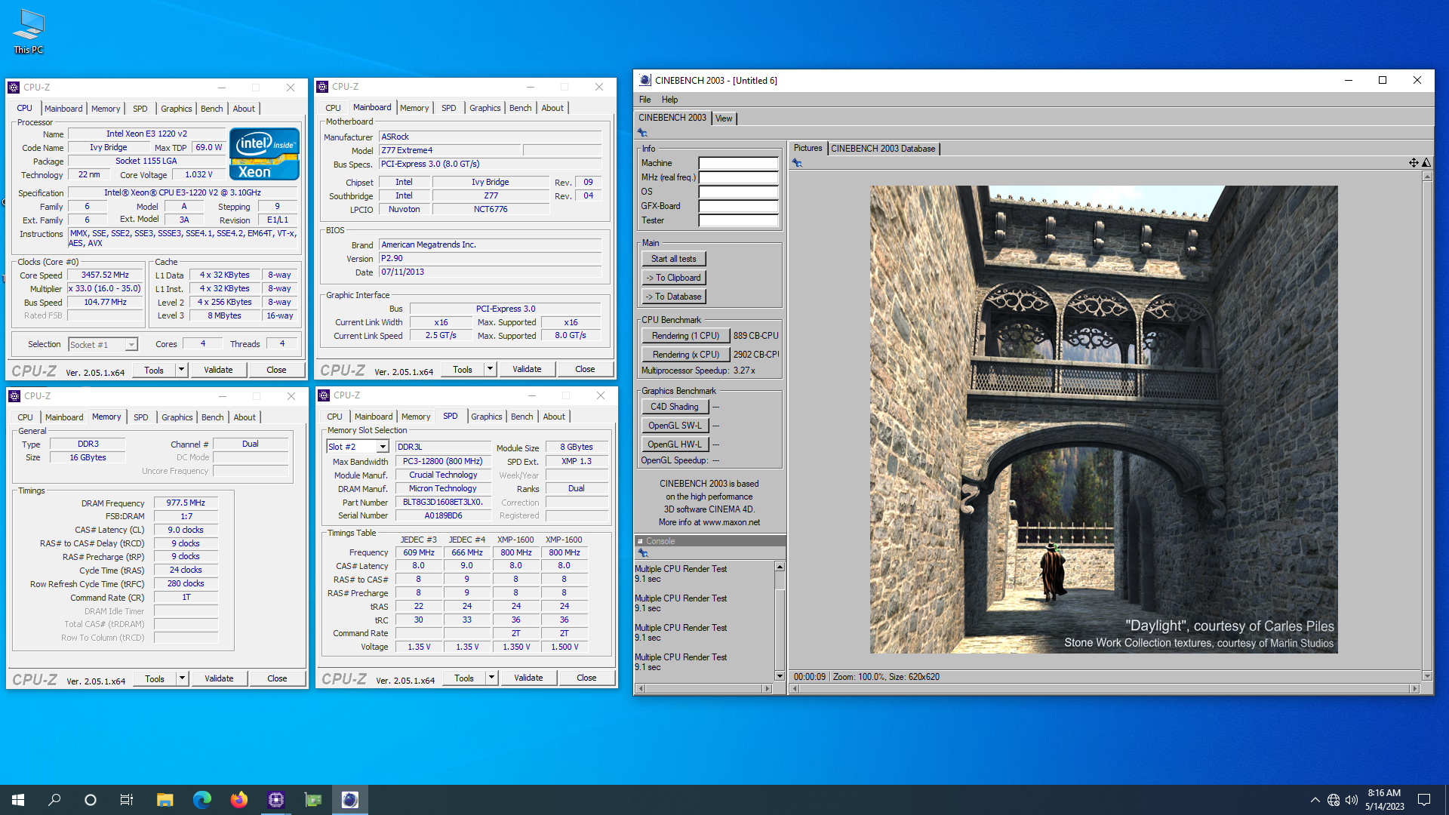Image resolution: width=1449 pixels, height=815 pixels.
Task: Click the Console horizontal scrollbar right arrow
Action: point(768,688)
